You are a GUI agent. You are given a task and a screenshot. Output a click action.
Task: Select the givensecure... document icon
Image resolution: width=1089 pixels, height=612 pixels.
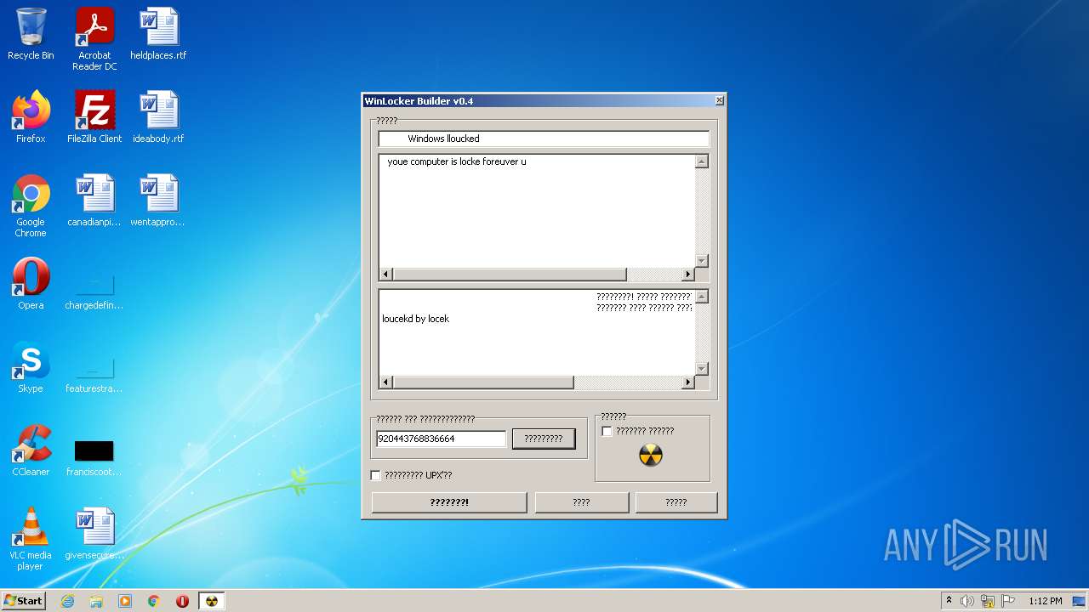94,534
